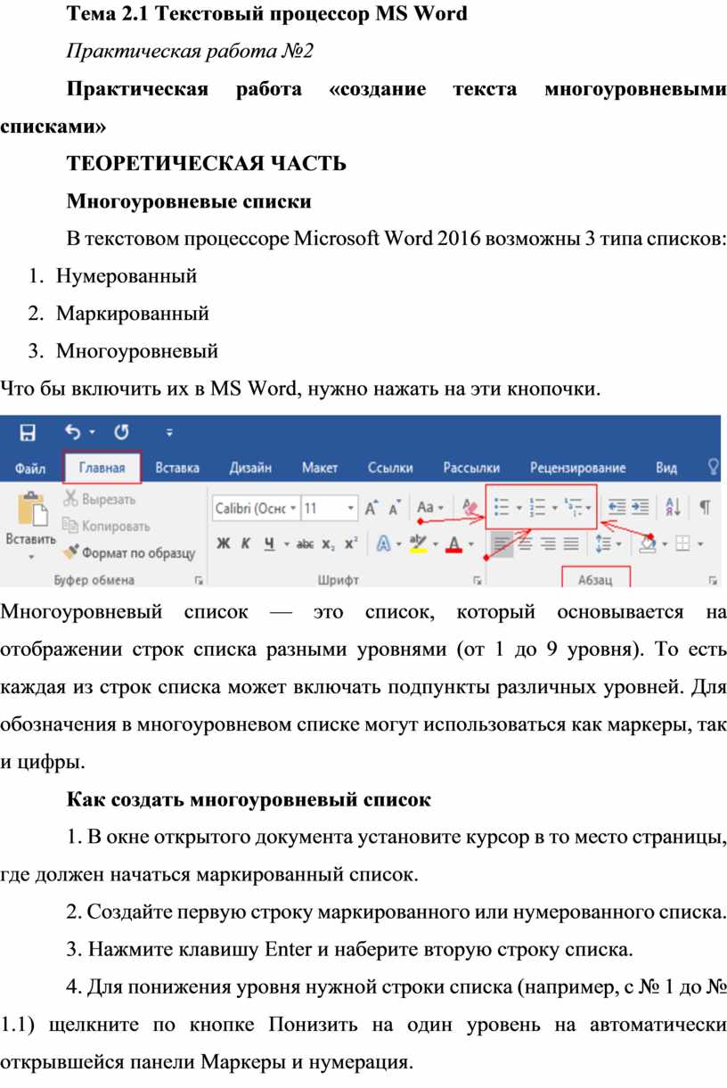Image resolution: width=727 pixels, height=1088 pixels.
Task: Open the font size 11 dropdown
Action: pyautogui.click(x=351, y=509)
